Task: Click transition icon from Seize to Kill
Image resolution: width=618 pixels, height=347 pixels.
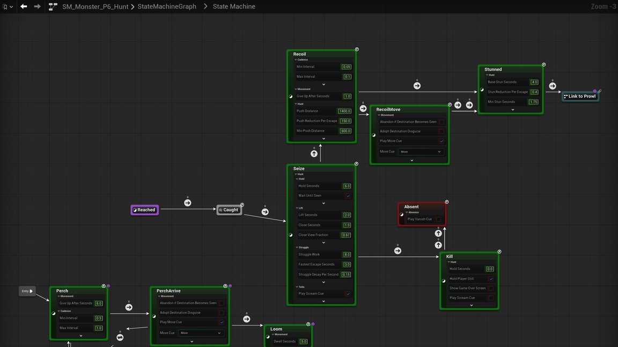Action: pos(398,251)
